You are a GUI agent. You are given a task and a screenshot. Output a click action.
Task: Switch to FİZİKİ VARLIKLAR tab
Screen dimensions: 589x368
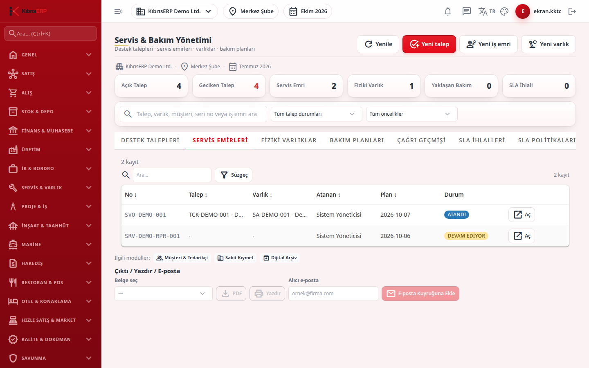tap(289, 140)
